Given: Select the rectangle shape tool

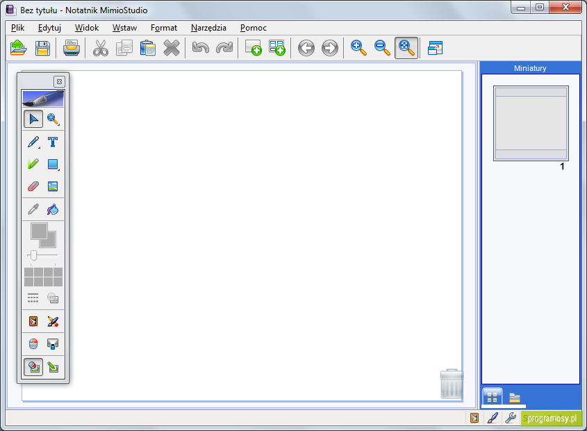Looking at the screenshot, I should [53, 164].
